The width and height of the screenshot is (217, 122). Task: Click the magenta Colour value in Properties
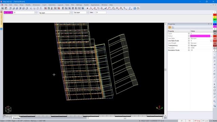[200, 36]
